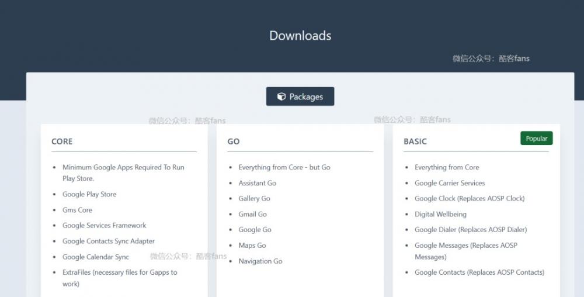Screen dimensions: 584x297
Task: Select 'Google Play Store' list item
Action: 89,194
